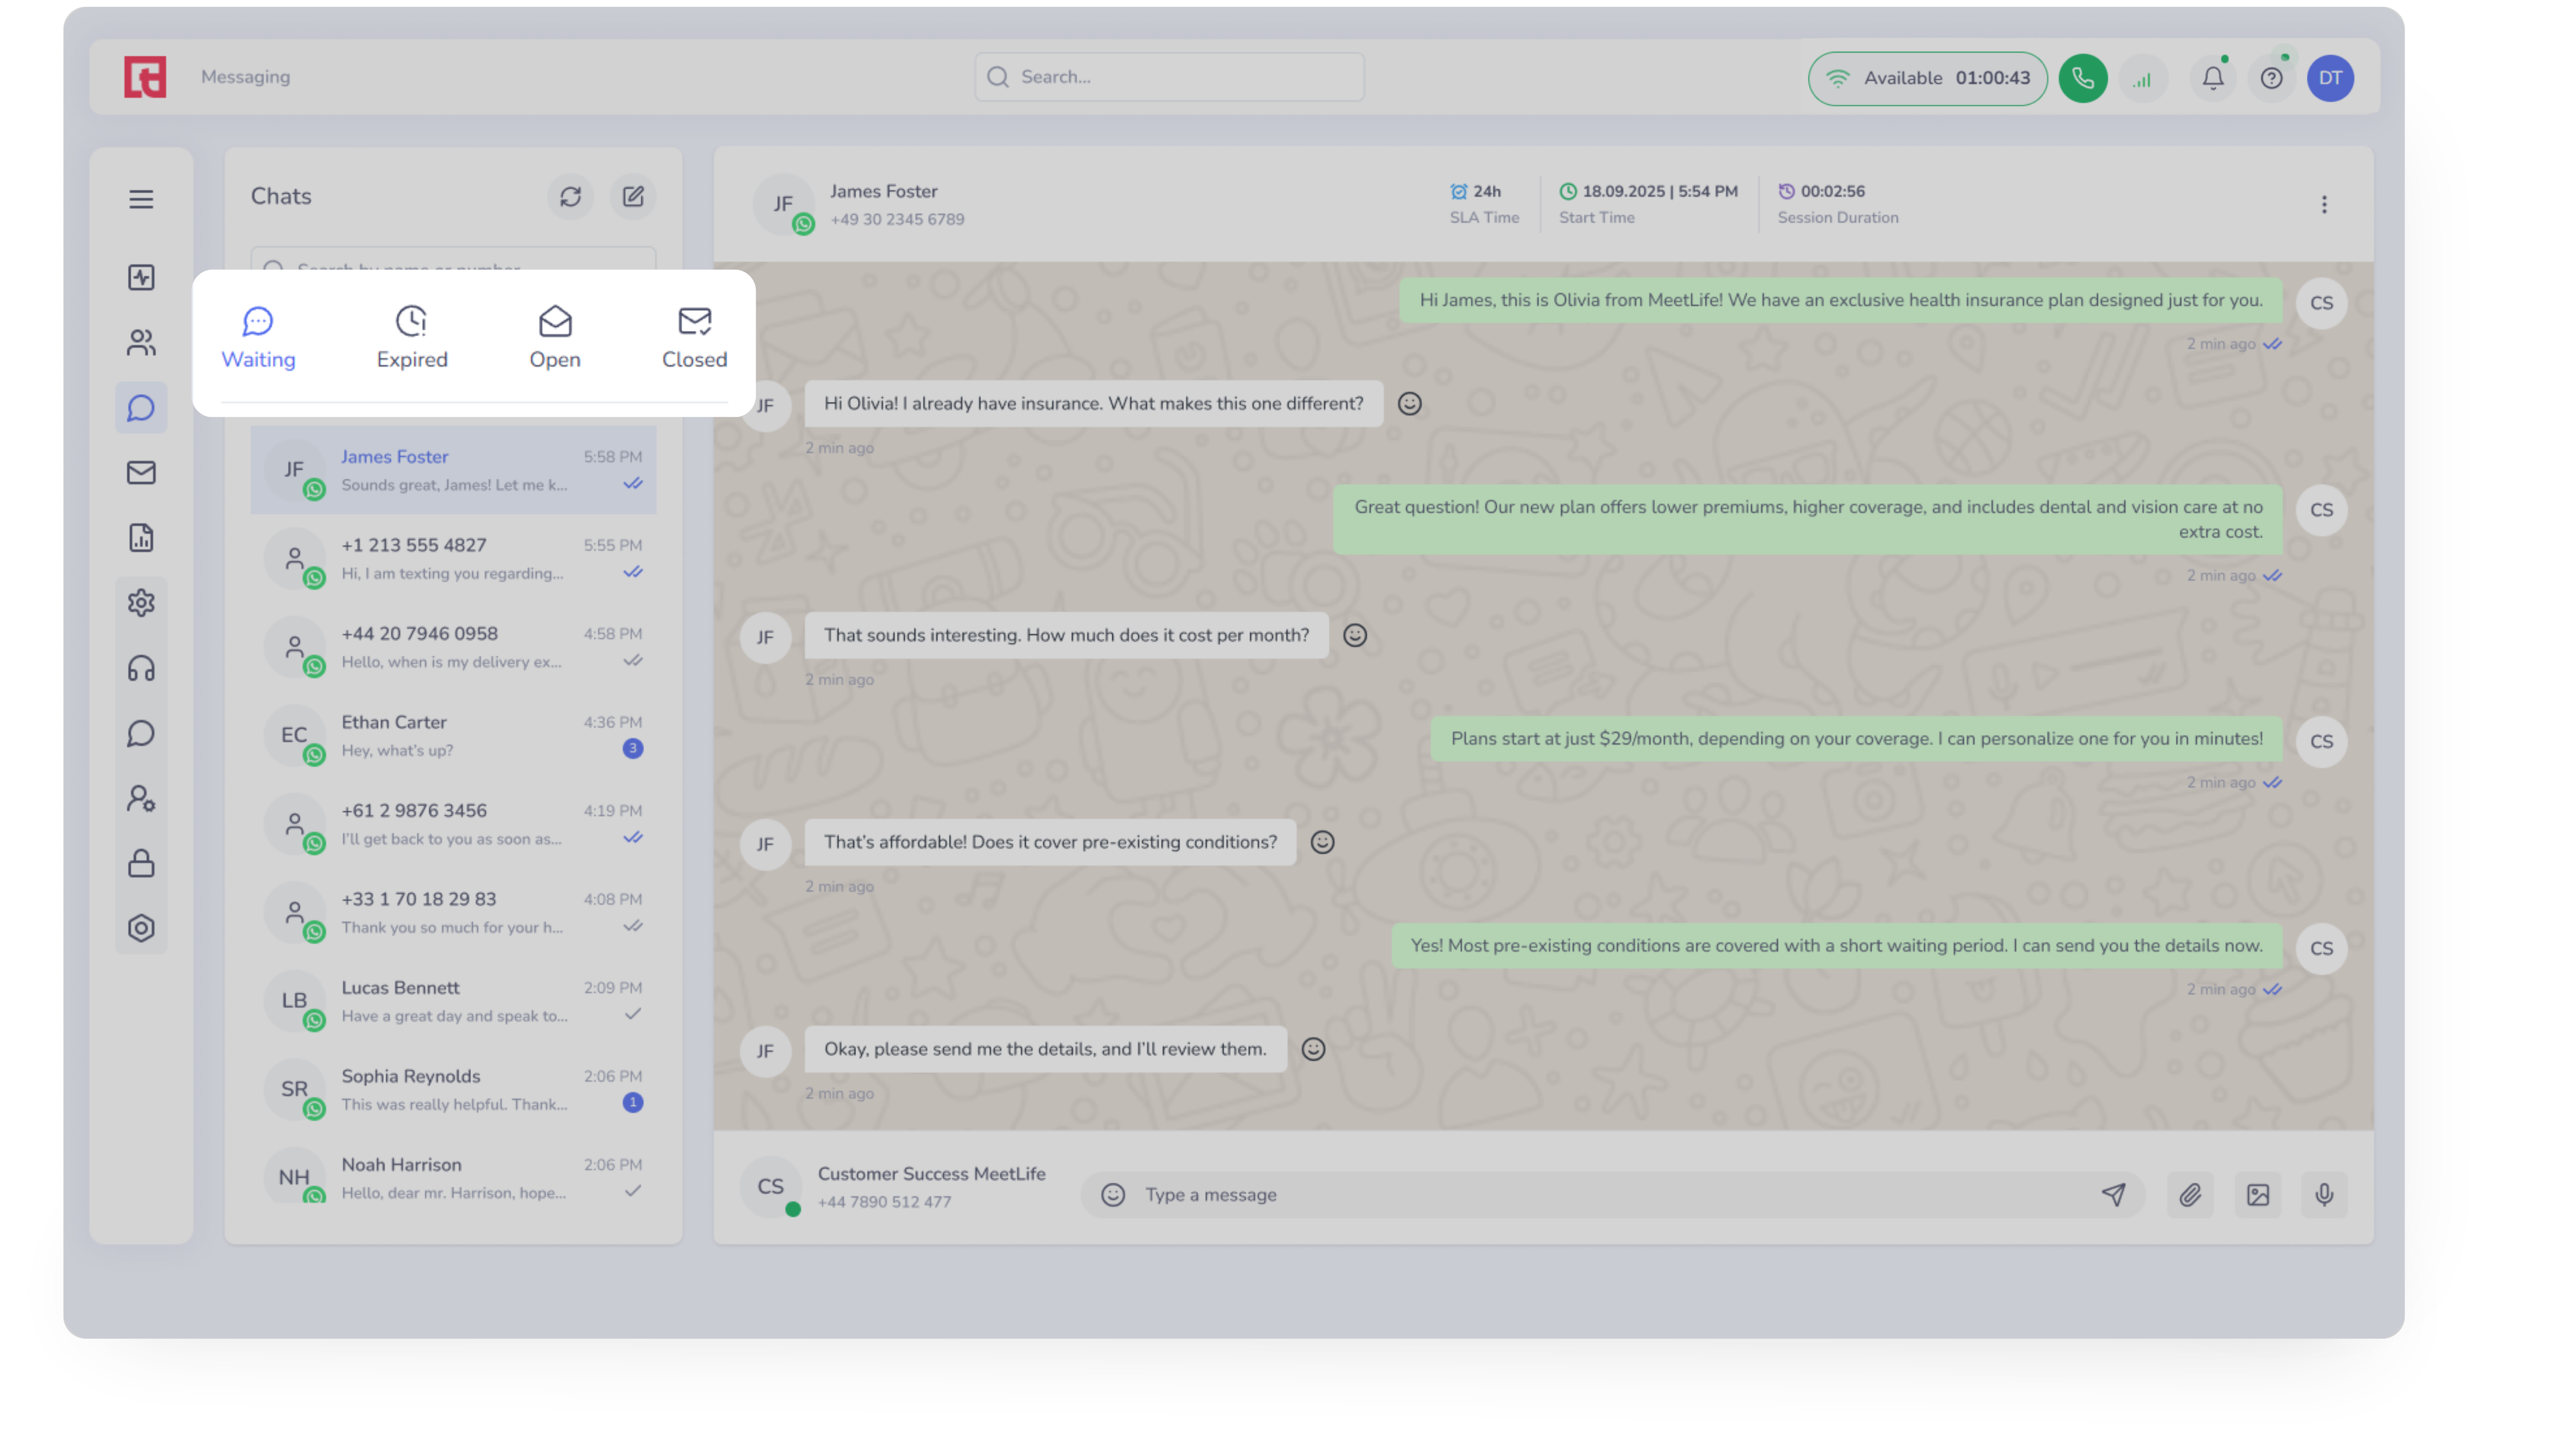
Task: Click the insert image icon
Action: coord(2257,1195)
